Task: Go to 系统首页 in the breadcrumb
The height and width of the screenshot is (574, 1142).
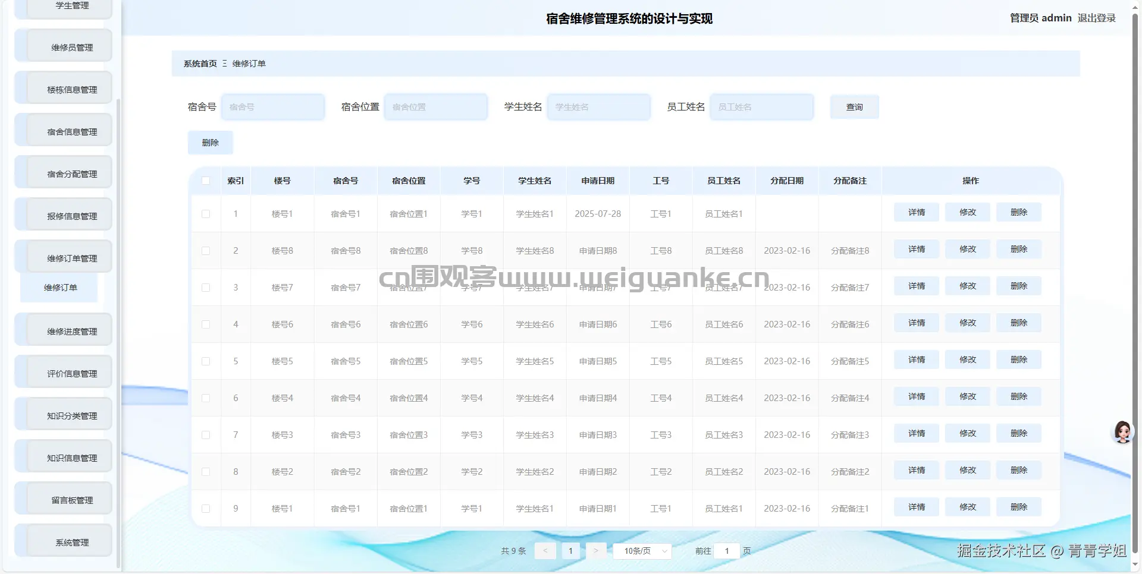Action: coord(200,64)
